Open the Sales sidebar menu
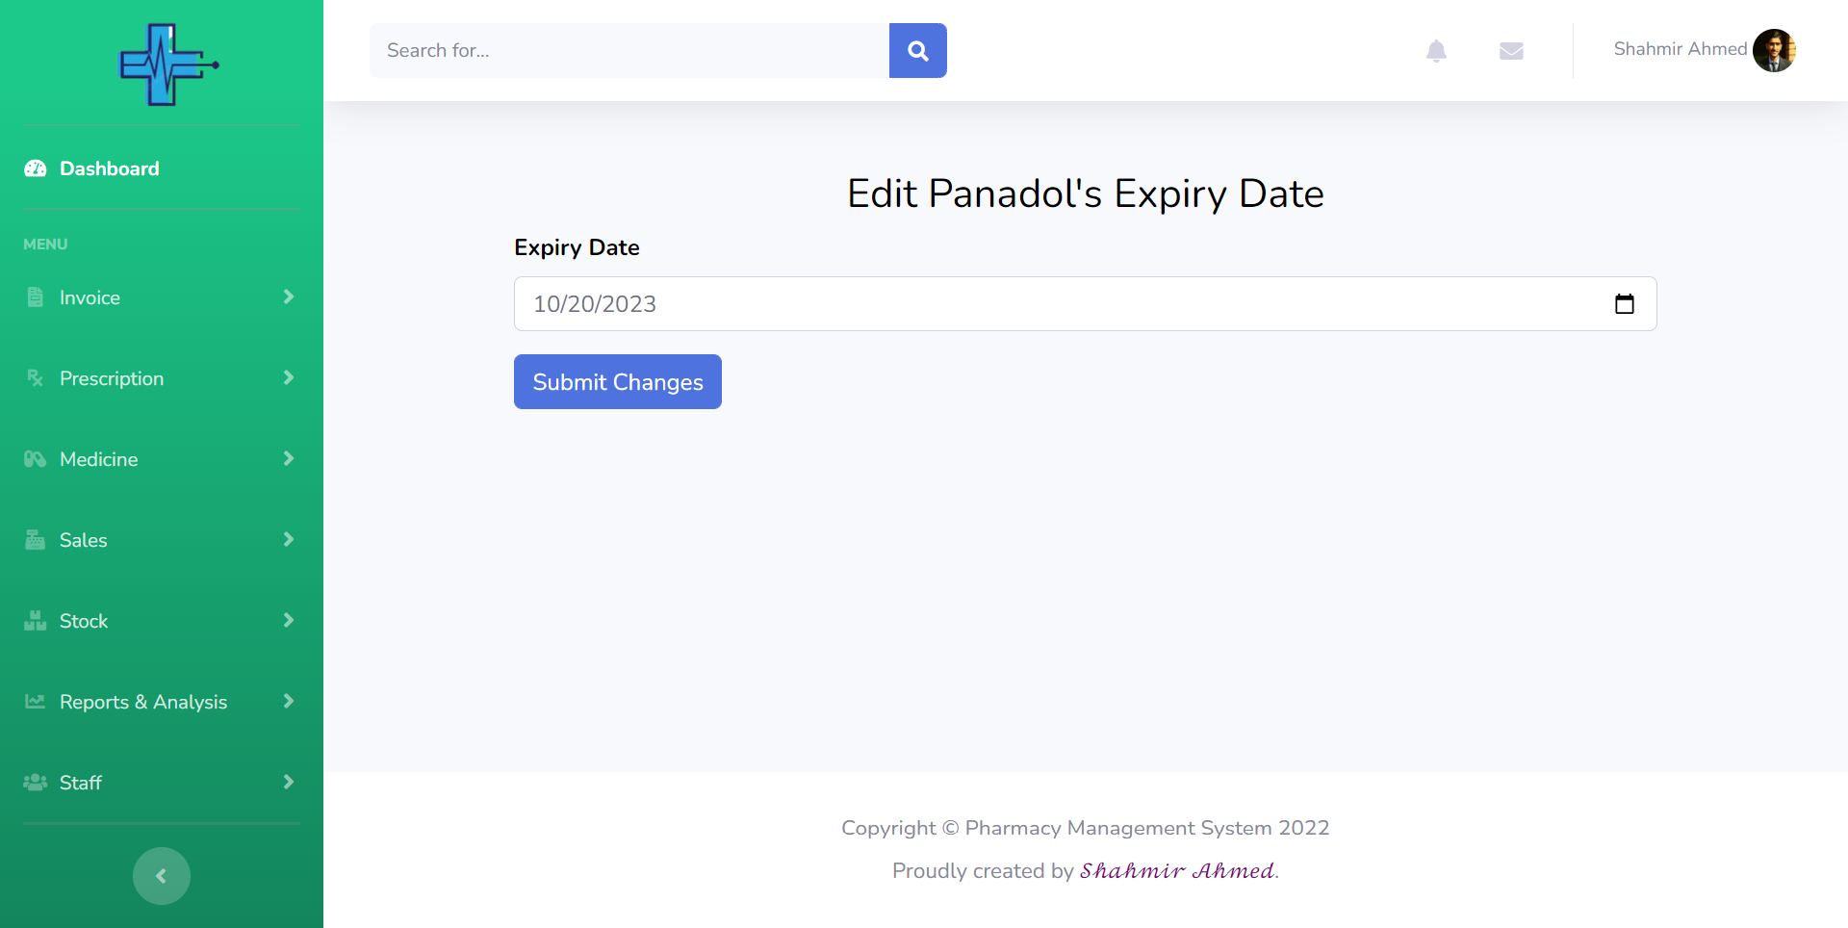Screen dimensions: 1848x928 (x=84, y=540)
